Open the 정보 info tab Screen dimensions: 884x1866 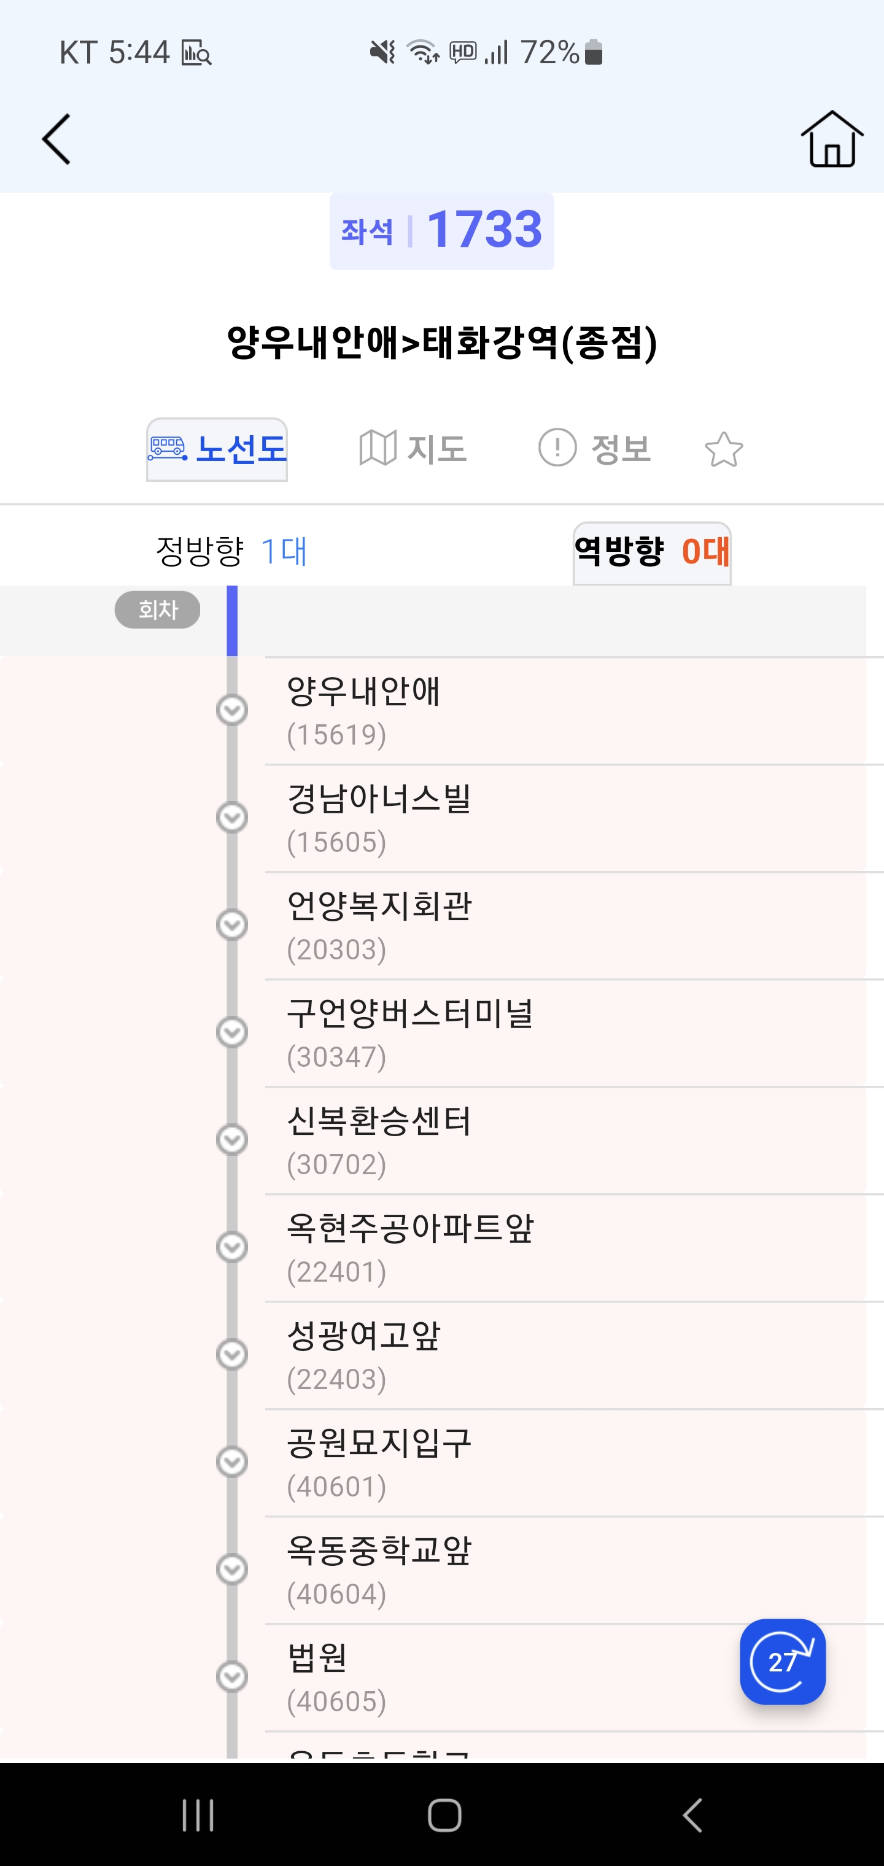(x=594, y=448)
